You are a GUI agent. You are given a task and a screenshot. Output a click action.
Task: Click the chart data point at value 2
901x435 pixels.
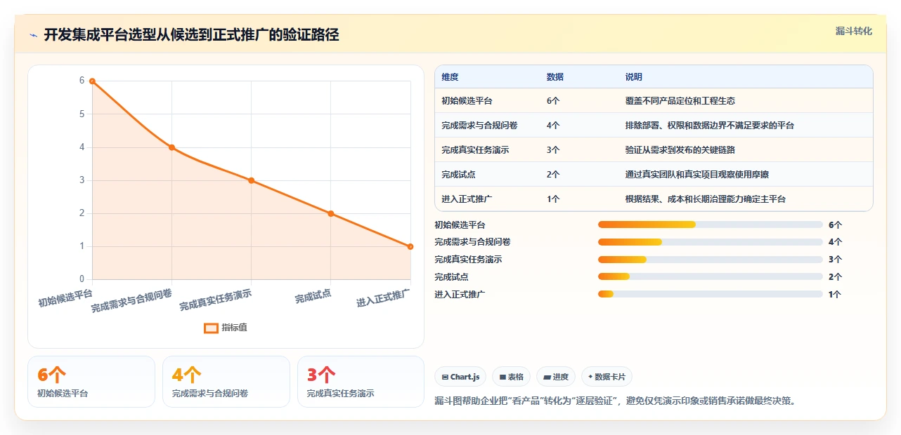coord(331,213)
